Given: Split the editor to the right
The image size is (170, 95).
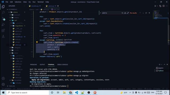Looking at the screenshot, I should tap(164, 6).
